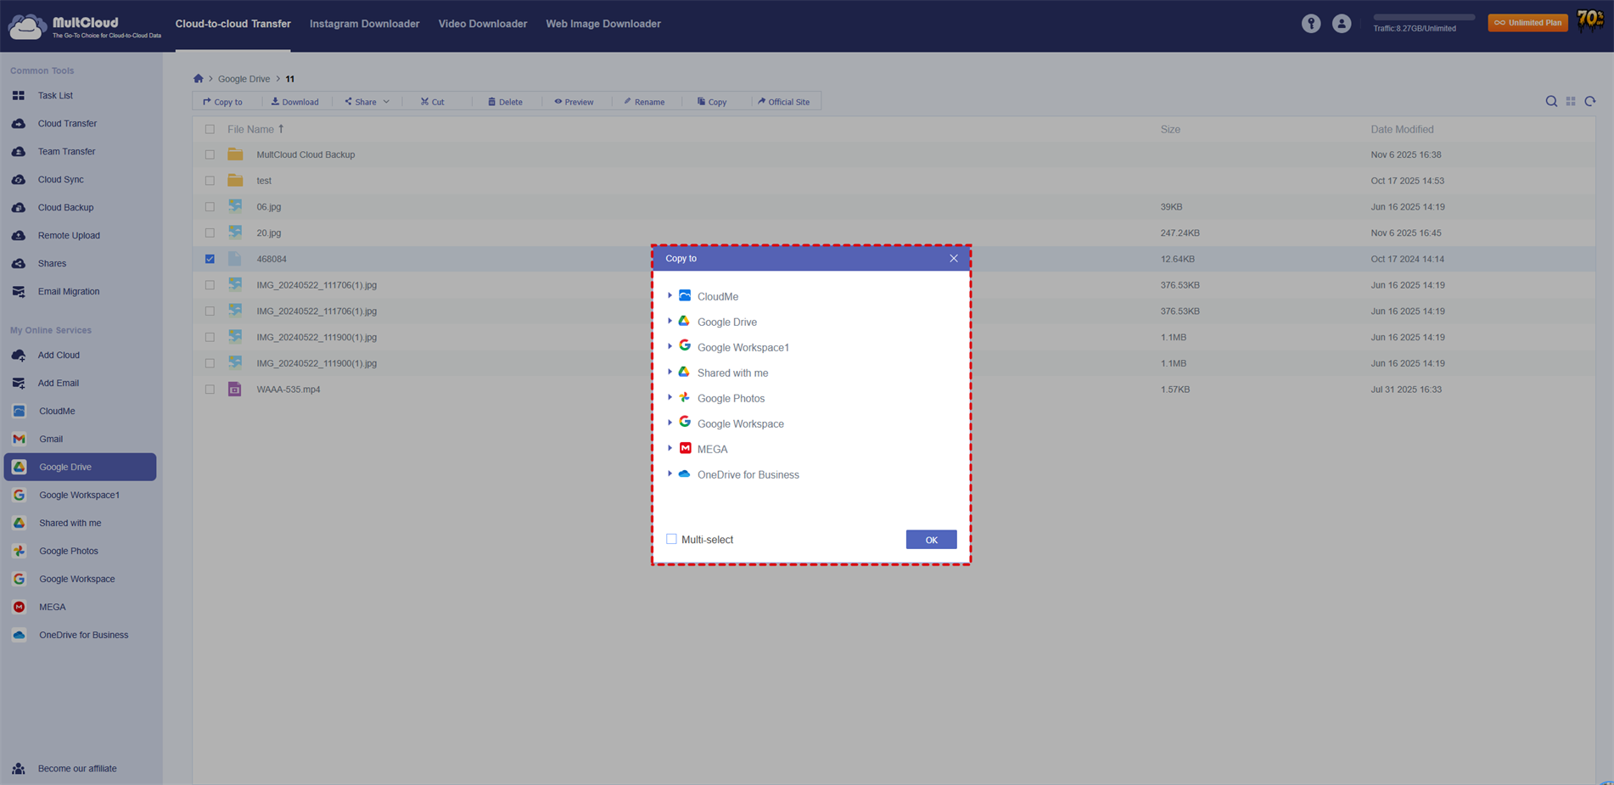The width and height of the screenshot is (1614, 785).
Task: Sort by Date Modified column header
Action: pyautogui.click(x=1402, y=130)
